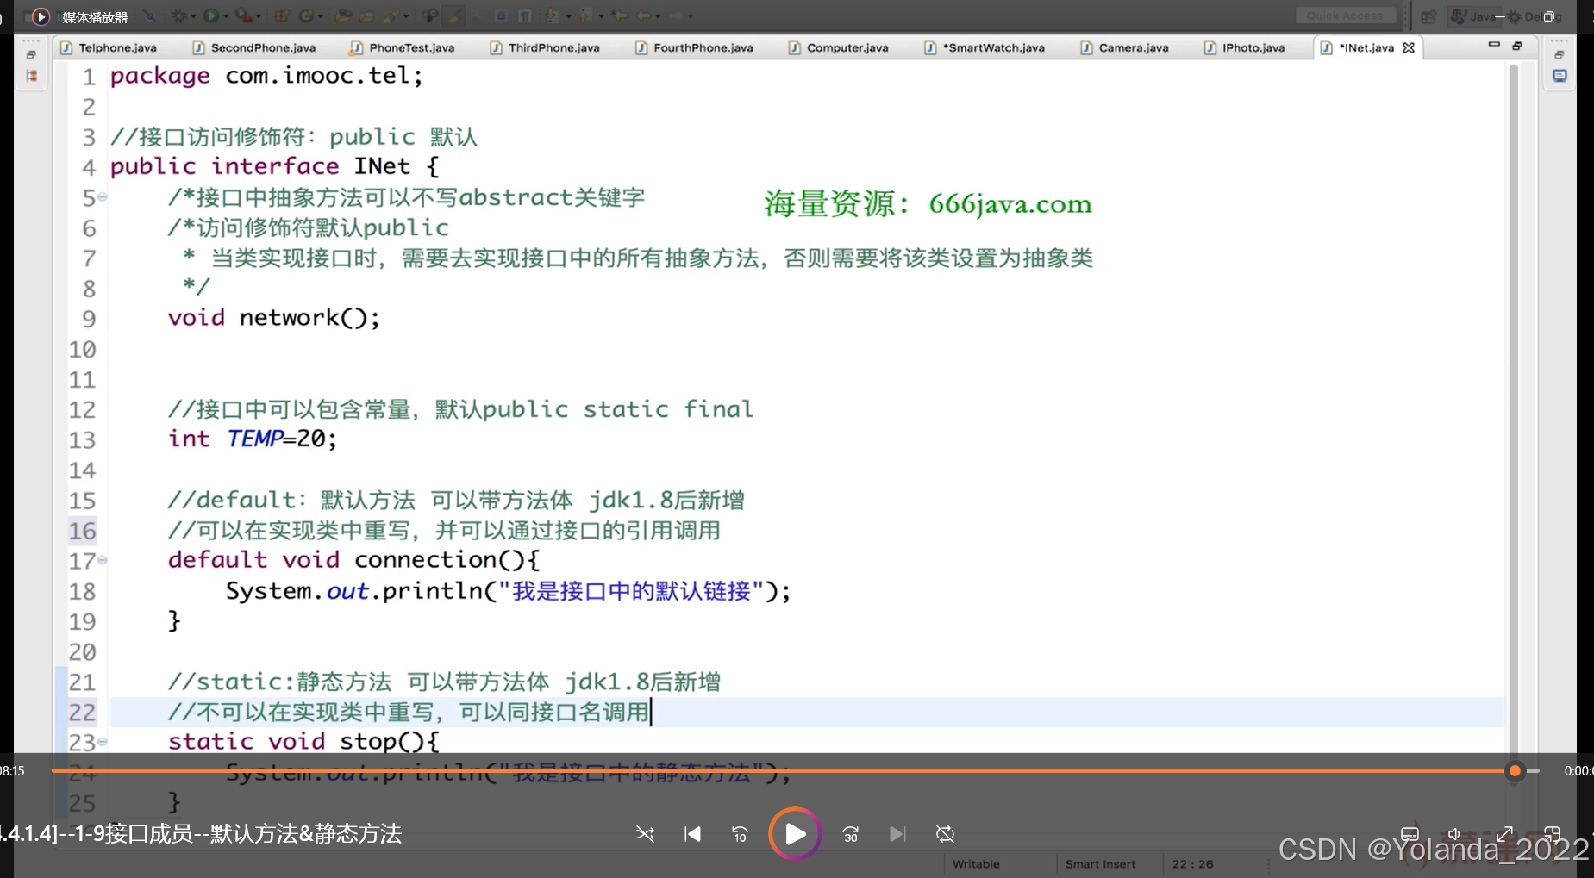This screenshot has width=1594, height=878.
Task: Expand the video to full screen
Action: pos(1504,834)
